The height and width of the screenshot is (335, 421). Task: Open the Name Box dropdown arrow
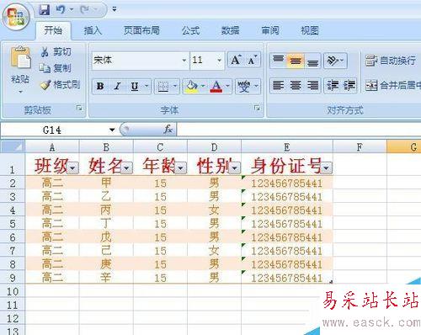point(112,130)
